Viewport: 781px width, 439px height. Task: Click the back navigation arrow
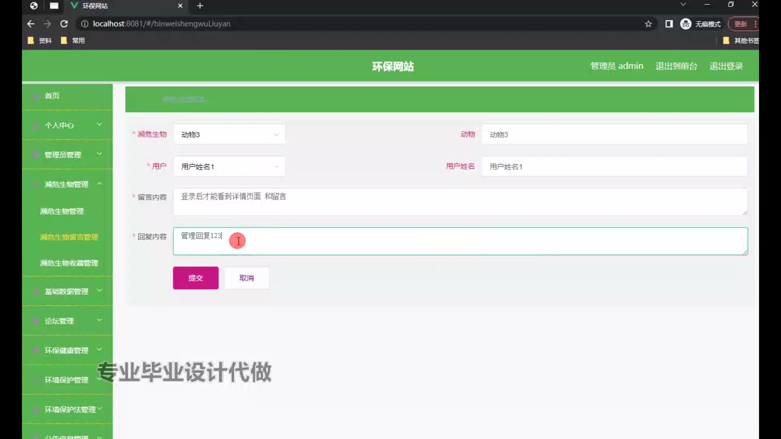(31, 24)
